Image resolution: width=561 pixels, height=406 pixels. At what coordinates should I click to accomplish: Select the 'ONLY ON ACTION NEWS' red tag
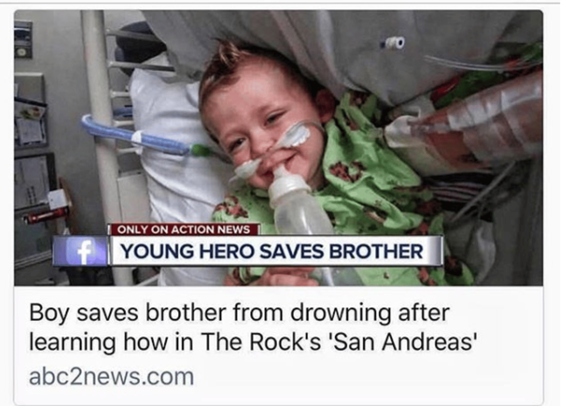click(x=184, y=229)
